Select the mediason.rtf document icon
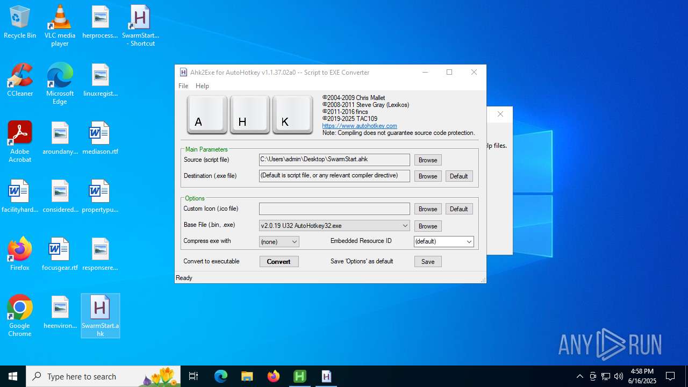The height and width of the screenshot is (387, 688). (100, 138)
